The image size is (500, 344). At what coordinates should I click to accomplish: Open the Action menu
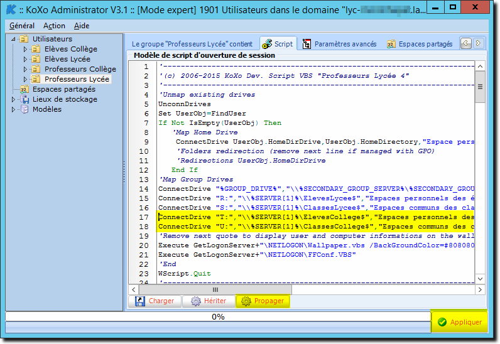click(x=54, y=26)
